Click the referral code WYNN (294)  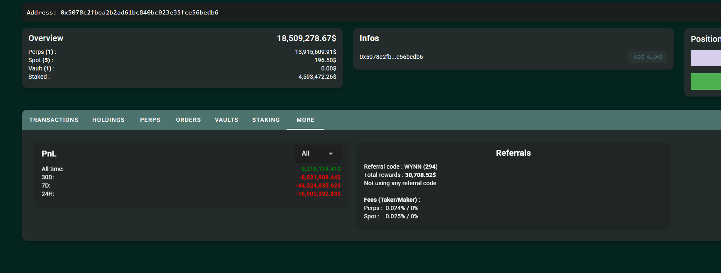[421, 167]
